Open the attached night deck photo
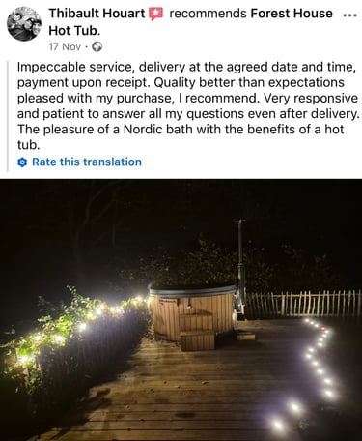 pyautogui.click(x=181, y=309)
